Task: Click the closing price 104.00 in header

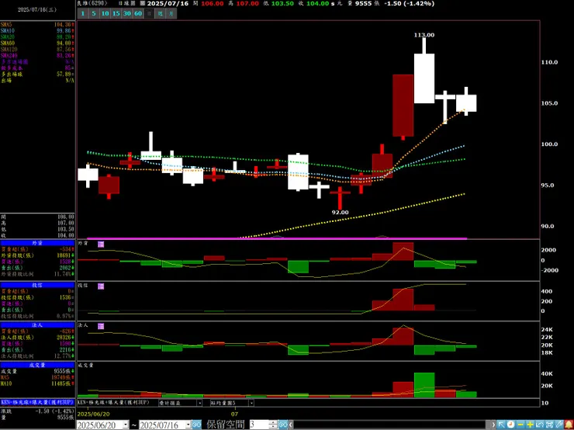Action: (x=318, y=3)
